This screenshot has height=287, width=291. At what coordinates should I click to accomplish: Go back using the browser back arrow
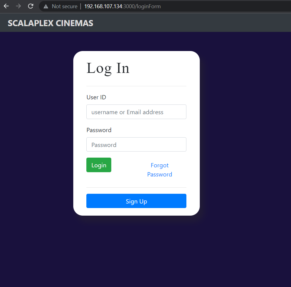[6, 6]
